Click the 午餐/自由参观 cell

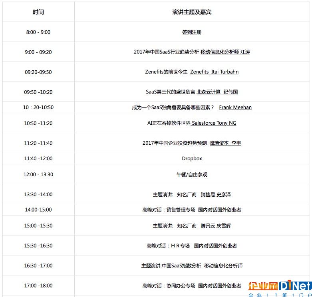(x=192, y=174)
